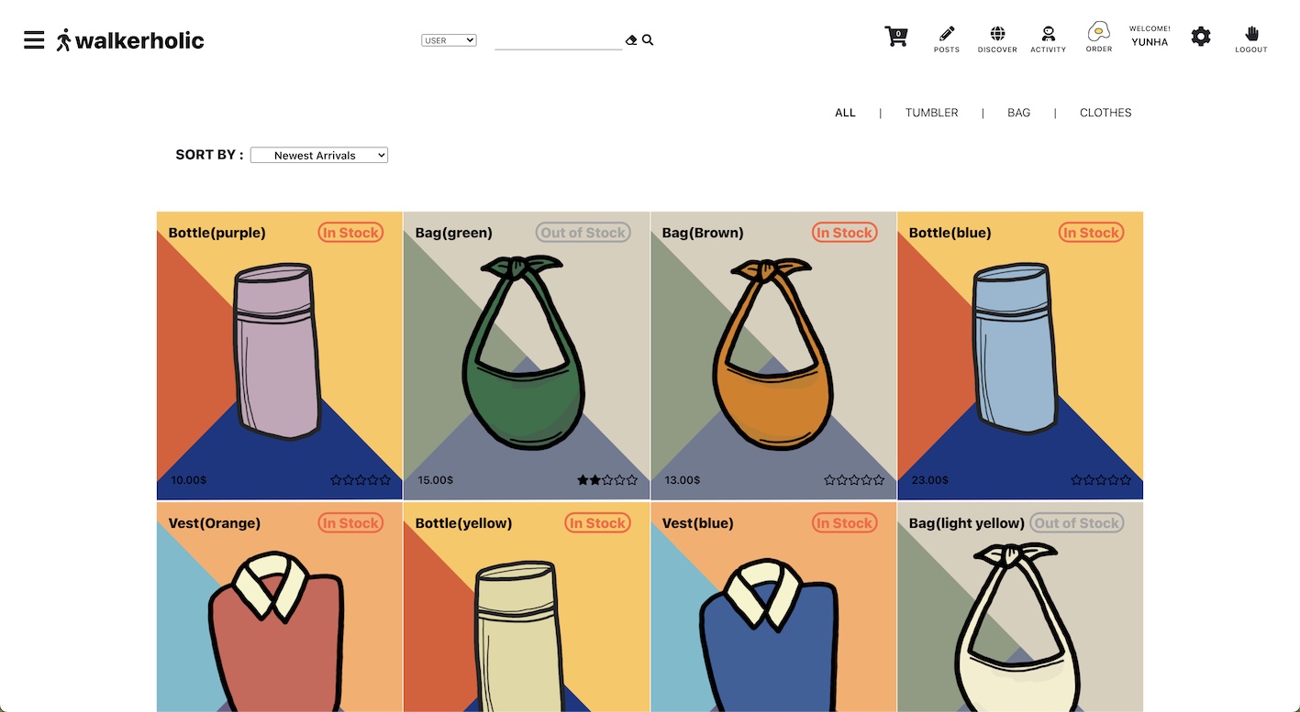Viewport: 1300px width, 712px height.
Task: Click the Bottle(blue) title
Action: pos(950,233)
